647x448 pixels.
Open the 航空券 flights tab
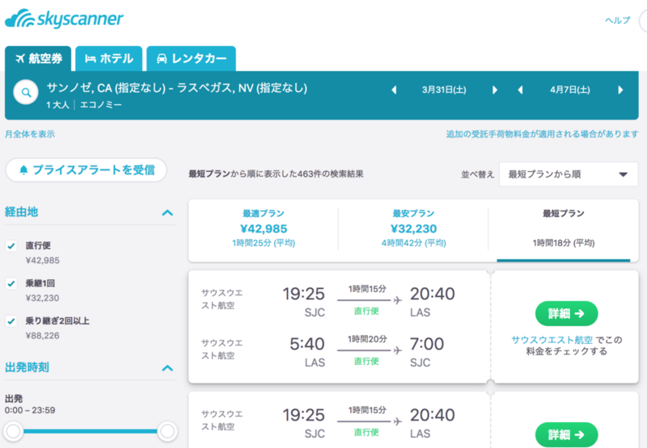coord(38,59)
